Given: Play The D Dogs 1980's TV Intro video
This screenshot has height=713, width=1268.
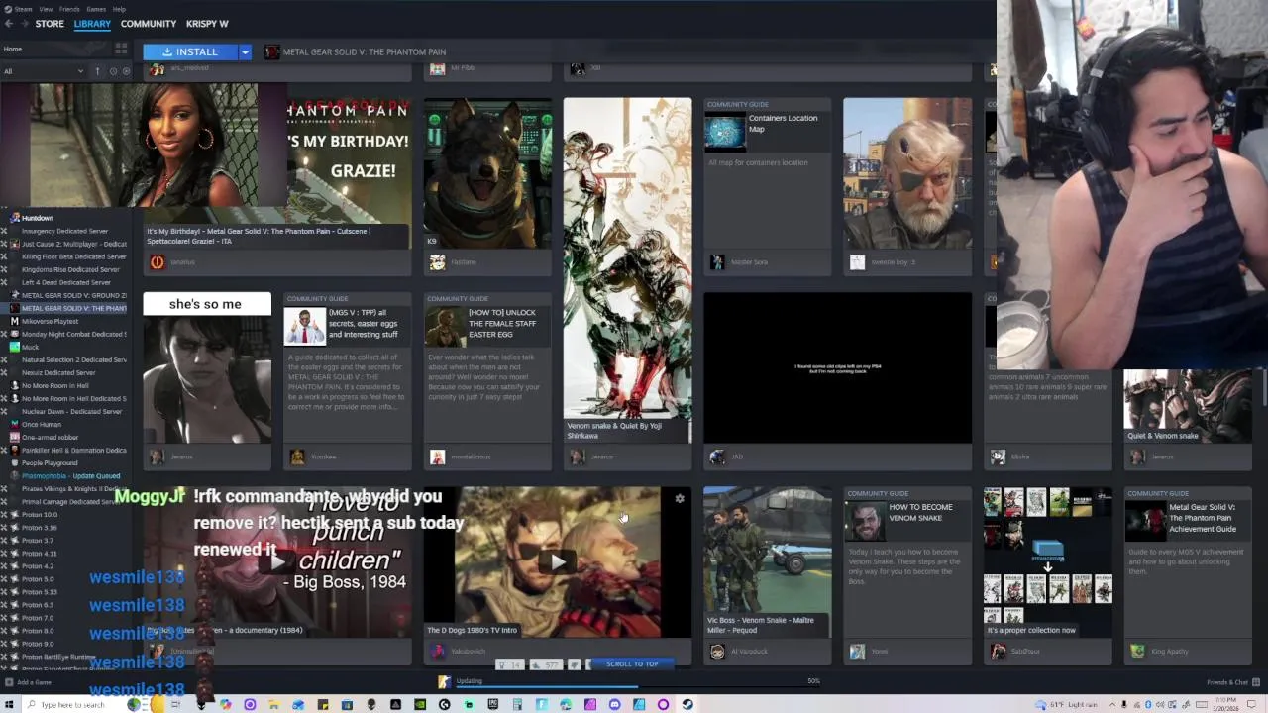Looking at the screenshot, I should (558, 561).
